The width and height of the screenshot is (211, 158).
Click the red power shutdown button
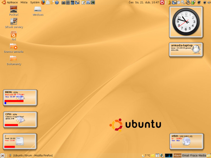tap(162, 2)
